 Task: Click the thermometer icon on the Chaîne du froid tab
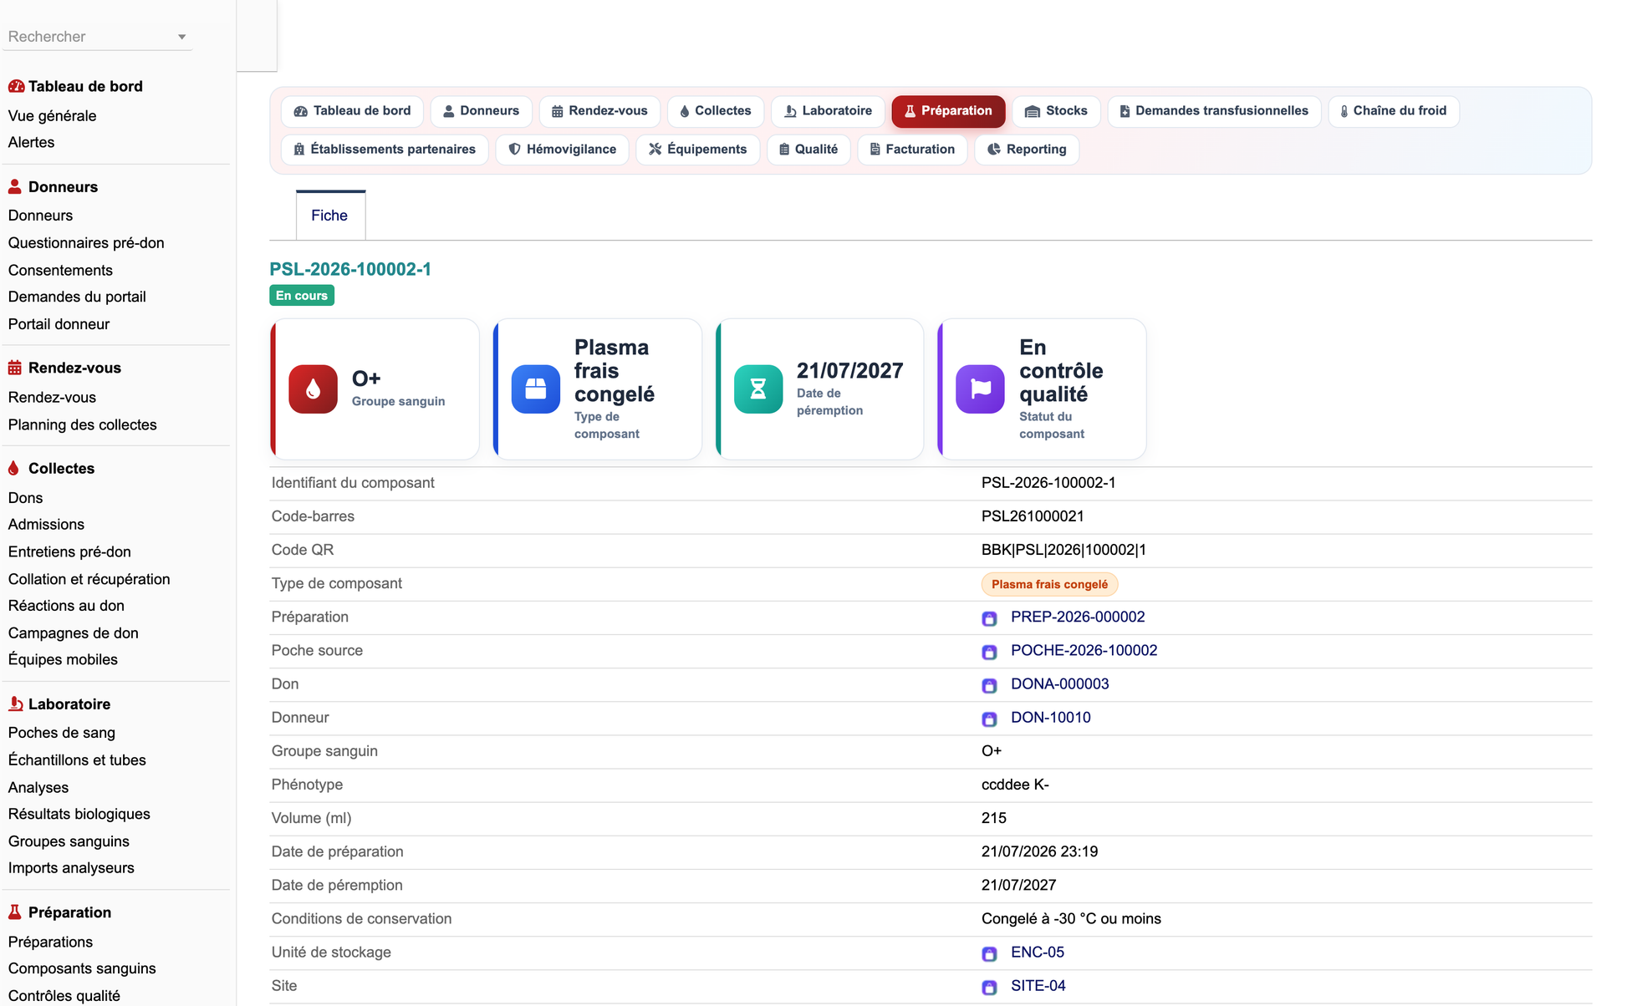1344,111
